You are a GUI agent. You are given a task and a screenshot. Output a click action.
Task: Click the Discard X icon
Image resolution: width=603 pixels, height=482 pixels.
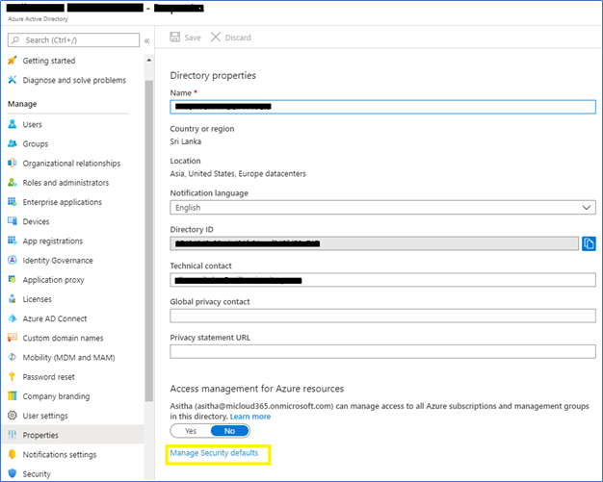point(216,37)
